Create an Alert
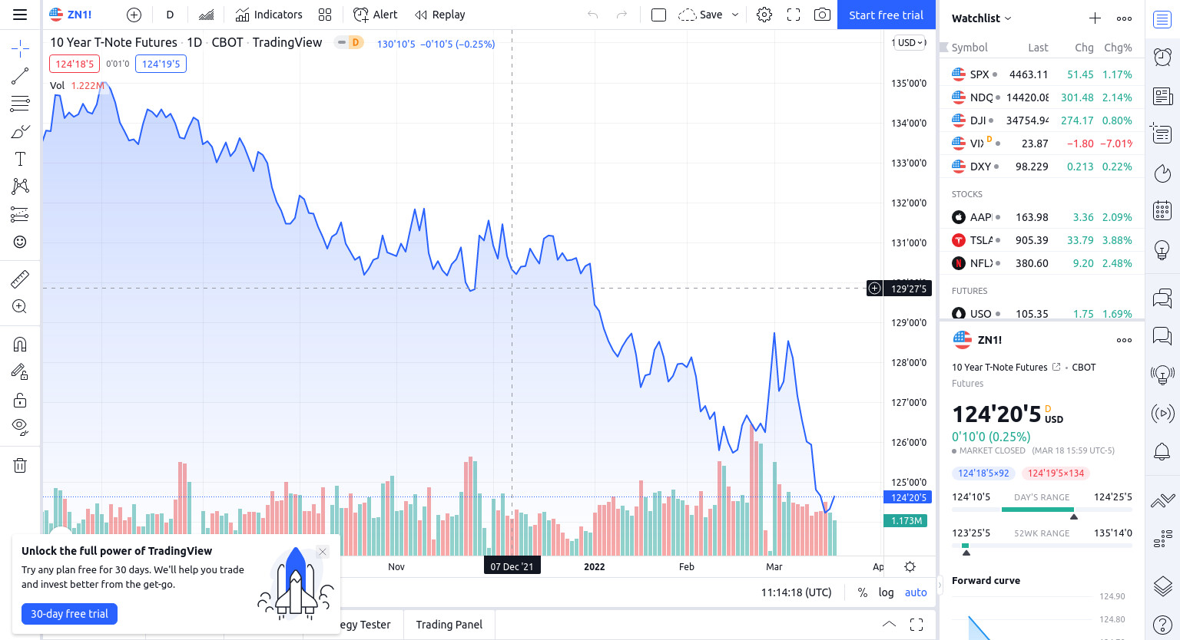The image size is (1180, 640). (x=375, y=15)
